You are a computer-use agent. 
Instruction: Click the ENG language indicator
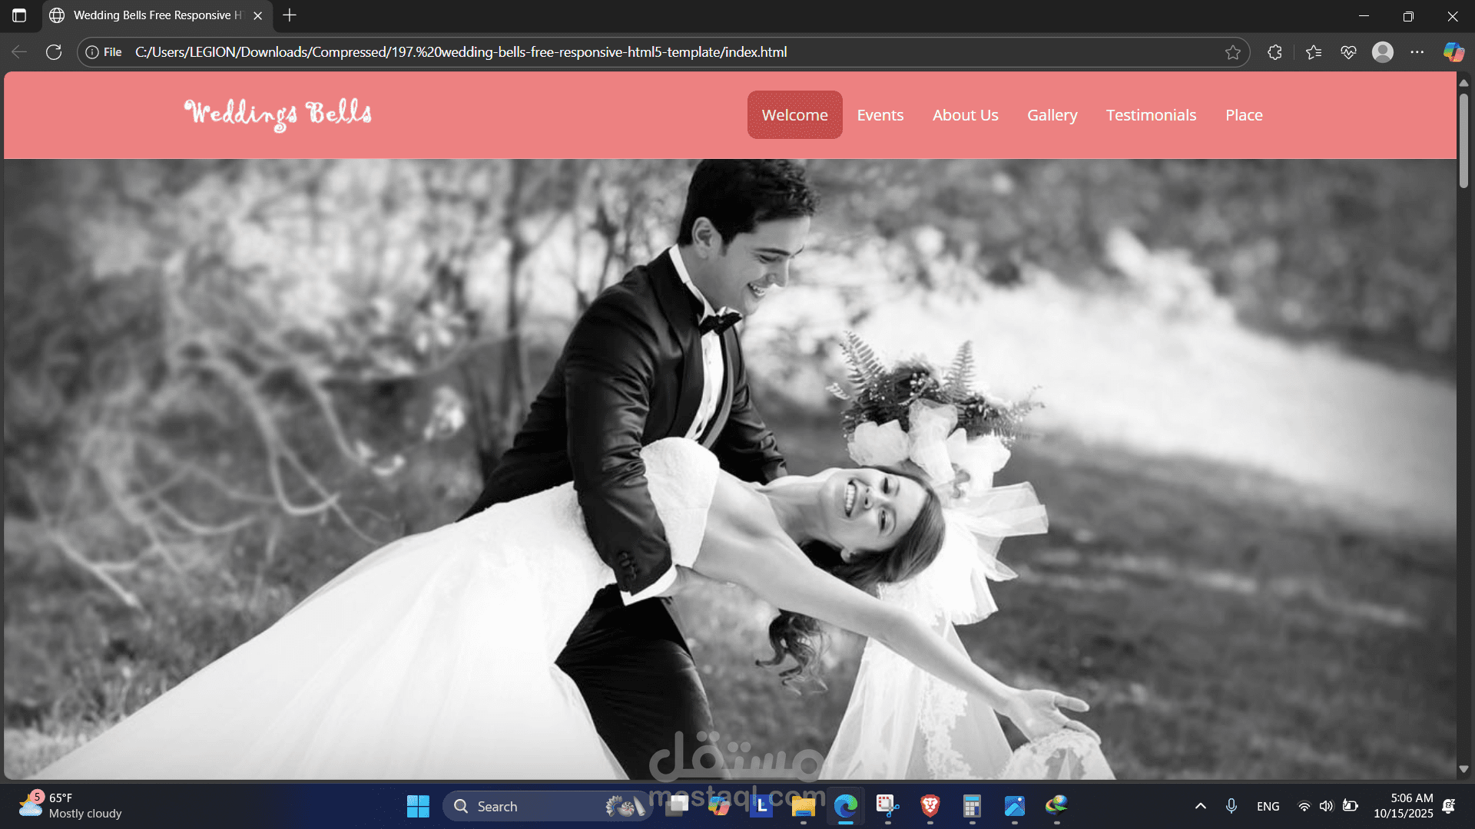pos(1268,806)
